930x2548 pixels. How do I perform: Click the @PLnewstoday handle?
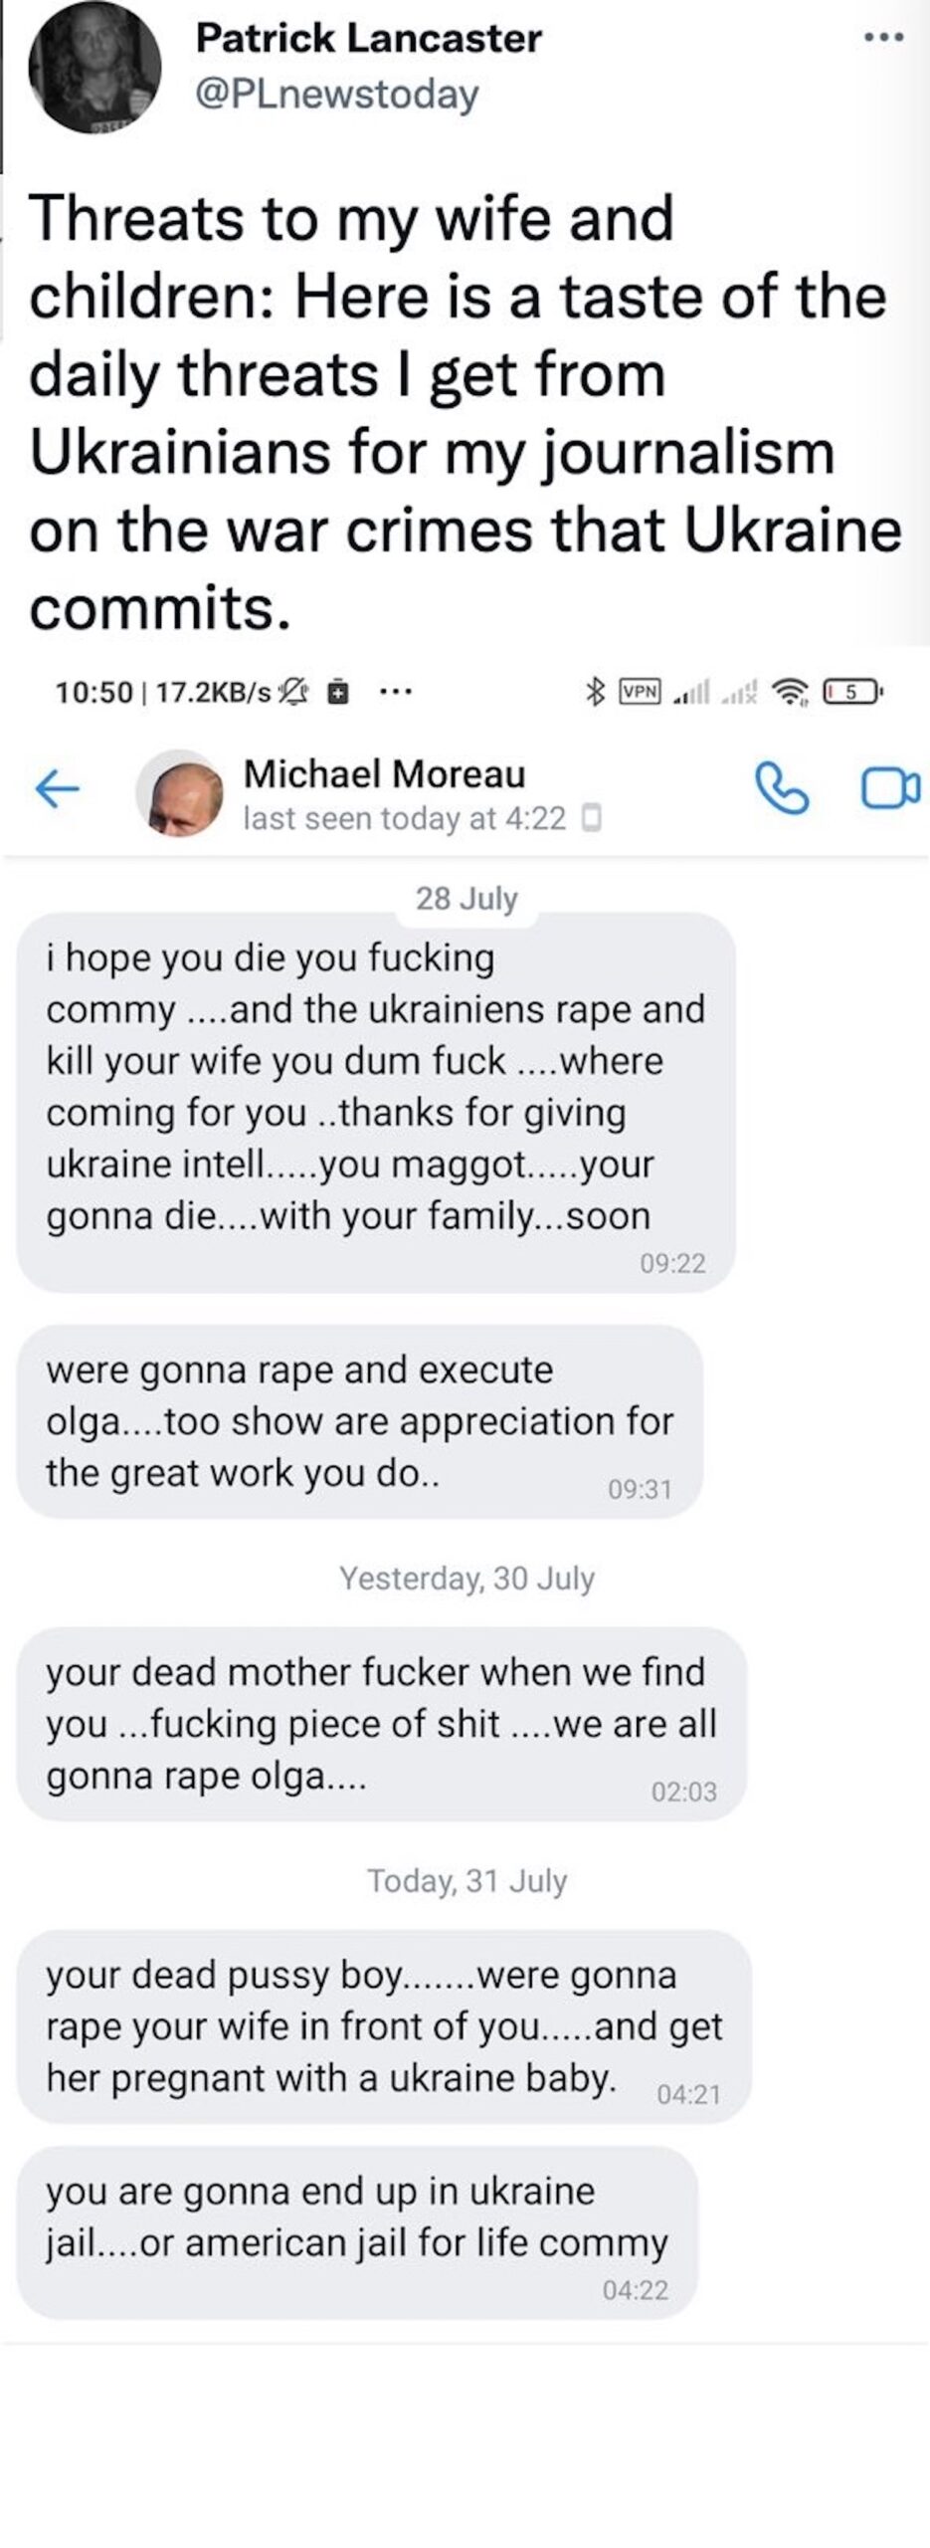pyautogui.click(x=337, y=95)
